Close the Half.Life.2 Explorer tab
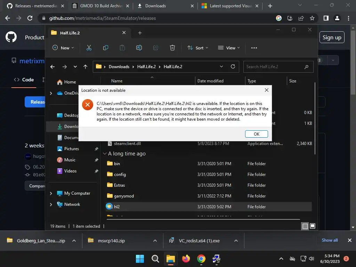Viewport: 356px width, 267px height. pos(124,33)
